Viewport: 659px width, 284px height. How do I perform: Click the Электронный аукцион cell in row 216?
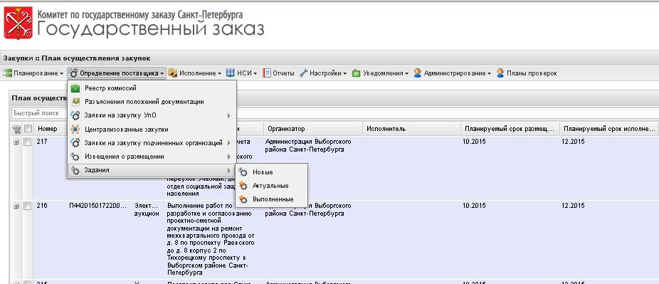pos(147,210)
